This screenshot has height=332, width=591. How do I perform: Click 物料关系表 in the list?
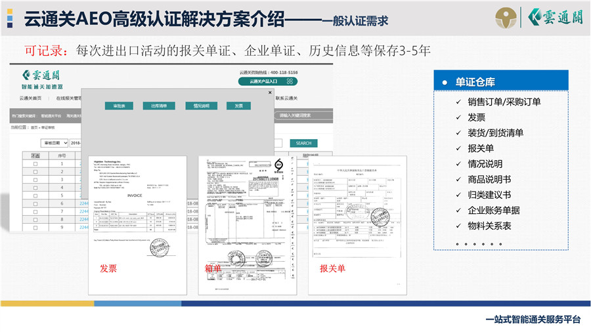click(489, 226)
